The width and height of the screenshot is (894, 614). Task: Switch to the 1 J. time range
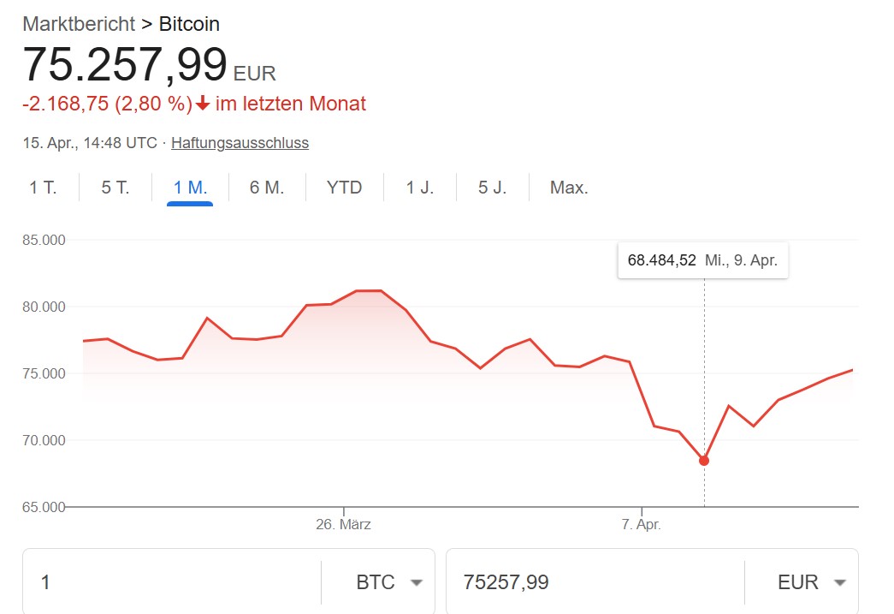[420, 188]
